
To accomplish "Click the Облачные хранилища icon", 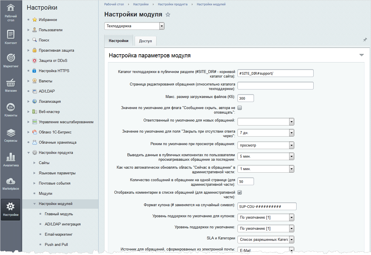I will [35, 142].
